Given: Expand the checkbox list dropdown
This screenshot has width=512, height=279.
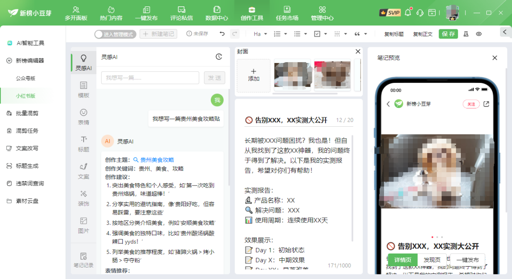Looking at the screenshot, I should (x=320, y=34).
